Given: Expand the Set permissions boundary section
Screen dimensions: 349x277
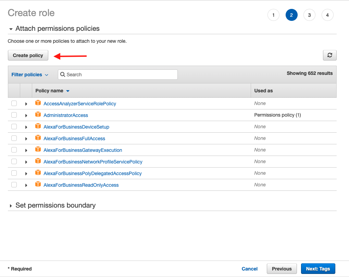Looking at the screenshot, I should 11,206.
